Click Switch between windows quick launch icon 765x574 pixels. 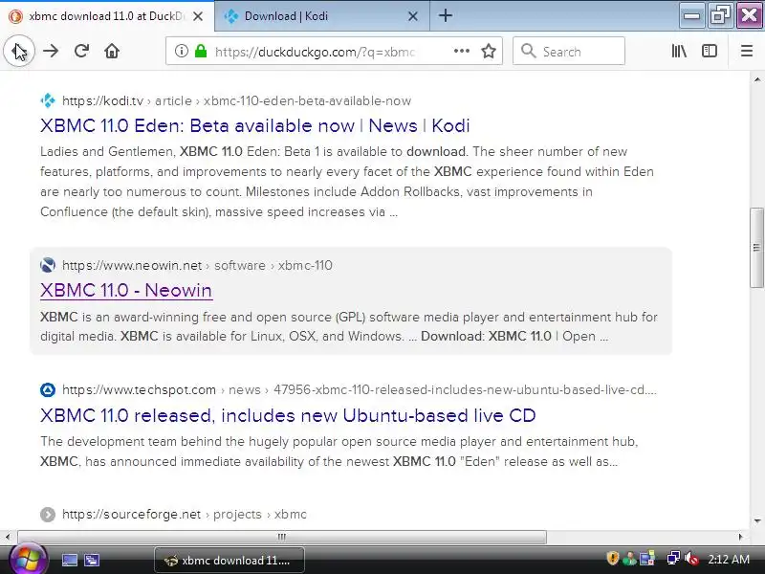[x=92, y=560]
